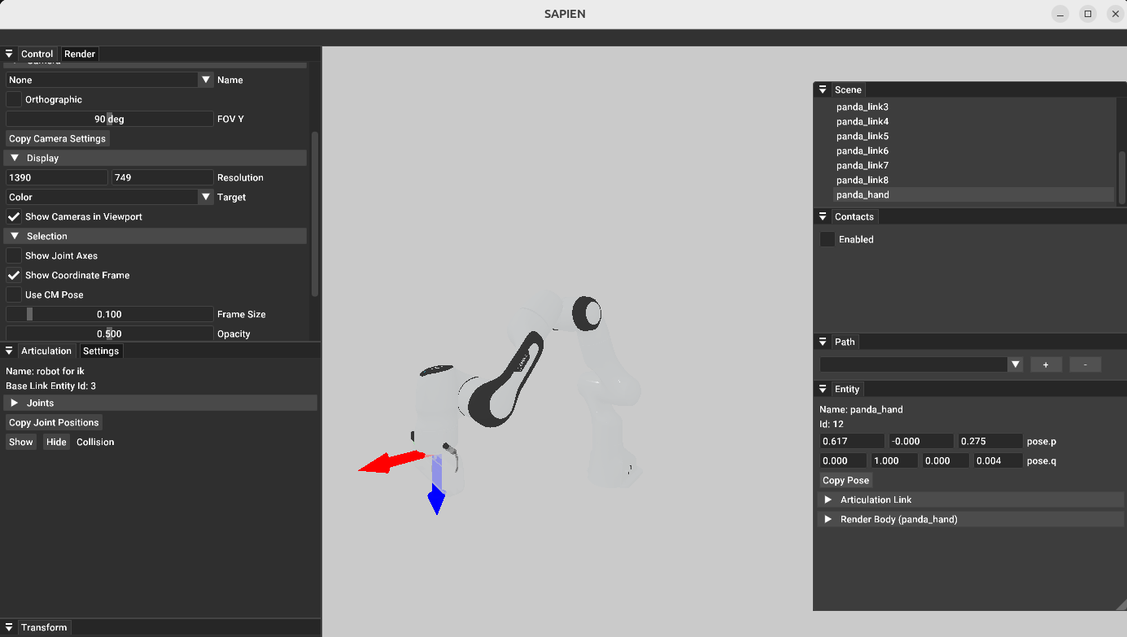Click Copy Camera Settings button
The width and height of the screenshot is (1127, 637).
(x=57, y=138)
